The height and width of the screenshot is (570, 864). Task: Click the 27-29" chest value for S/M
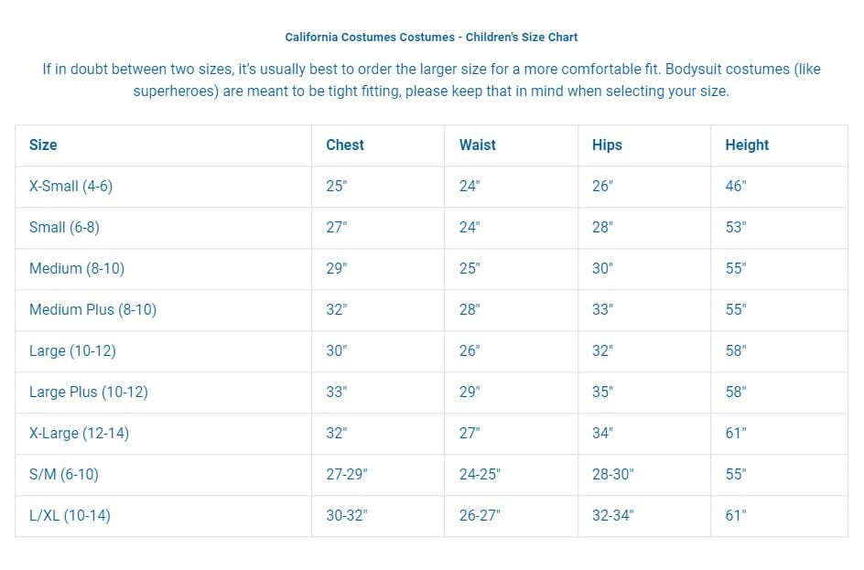click(x=347, y=474)
